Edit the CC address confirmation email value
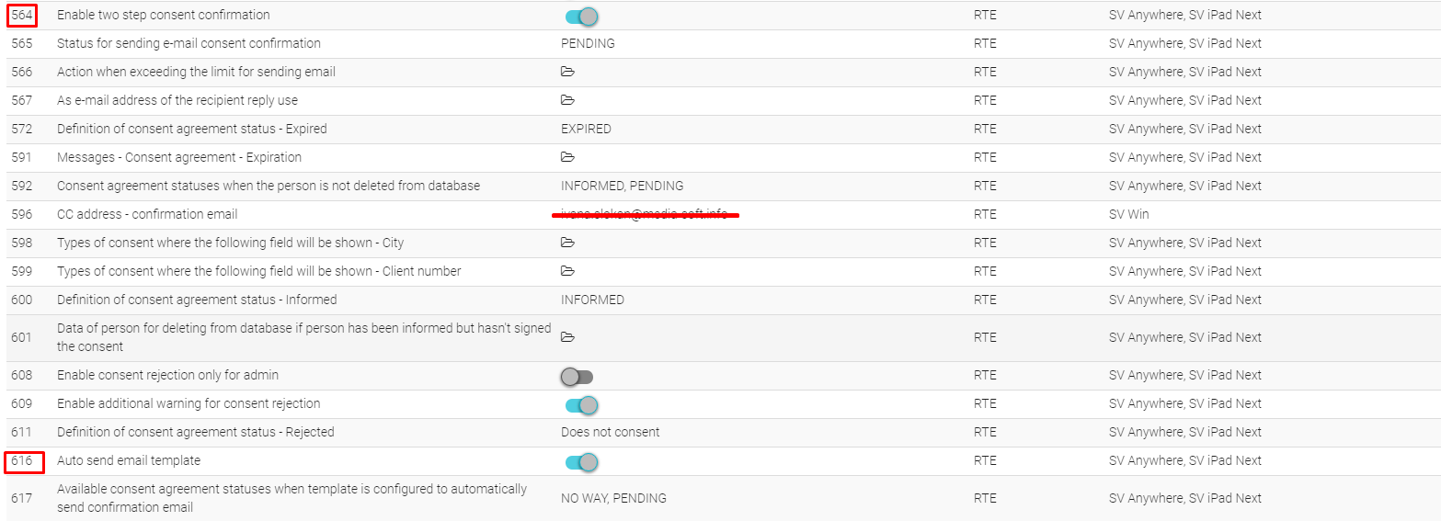The height and width of the screenshot is (521, 1441). tap(644, 214)
